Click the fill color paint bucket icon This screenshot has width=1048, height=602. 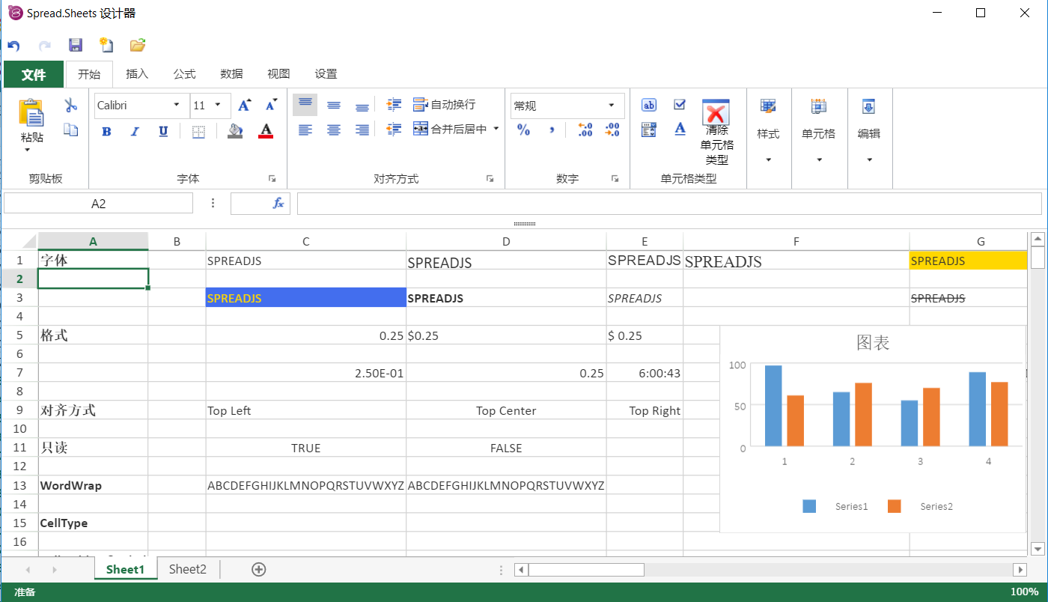(235, 131)
